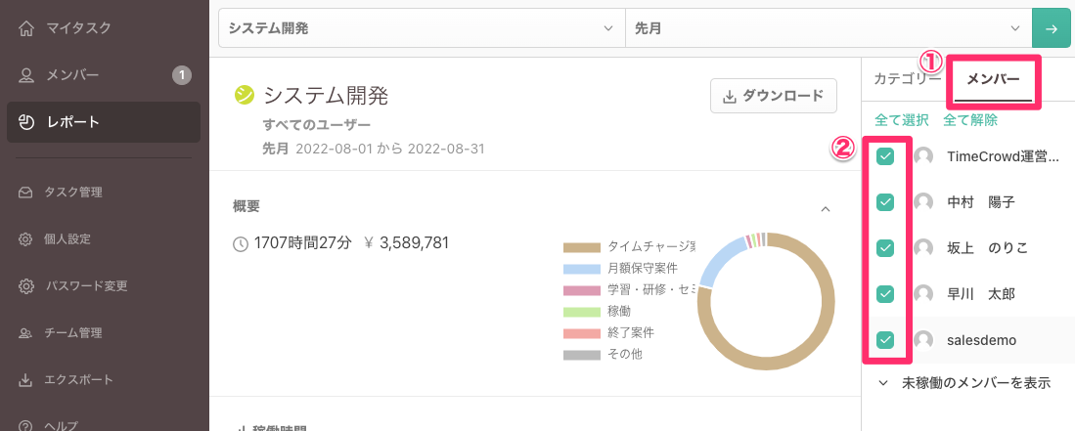Toggle the 中村 陽子 checkbox
1075x431 pixels.
[885, 202]
